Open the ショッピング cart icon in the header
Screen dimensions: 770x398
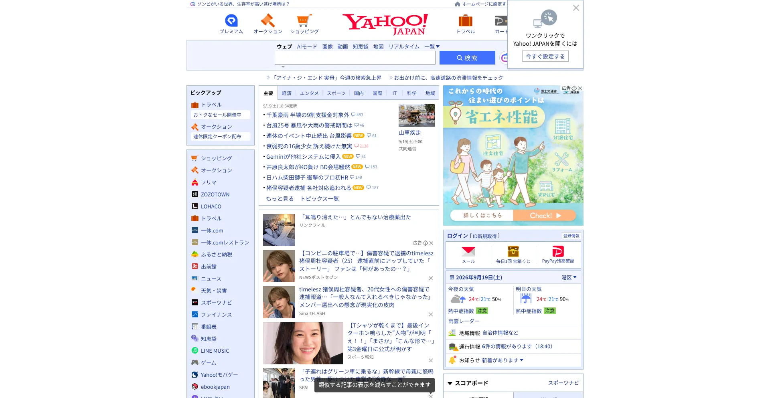point(304,20)
